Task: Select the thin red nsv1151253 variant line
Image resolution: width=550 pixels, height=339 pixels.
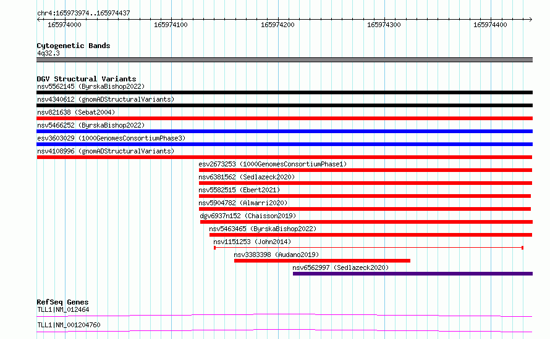Action: coord(369,248)
